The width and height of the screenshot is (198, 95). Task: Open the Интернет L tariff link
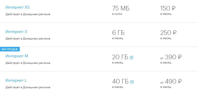(16, 80)
